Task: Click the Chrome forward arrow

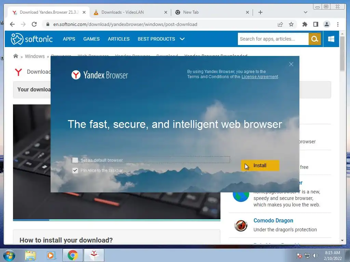Action: (23, 24)
